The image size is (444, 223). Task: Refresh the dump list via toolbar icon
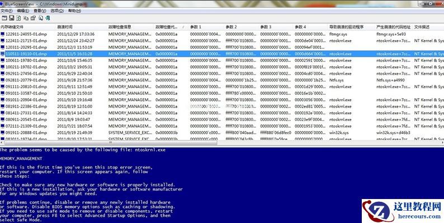18,18
